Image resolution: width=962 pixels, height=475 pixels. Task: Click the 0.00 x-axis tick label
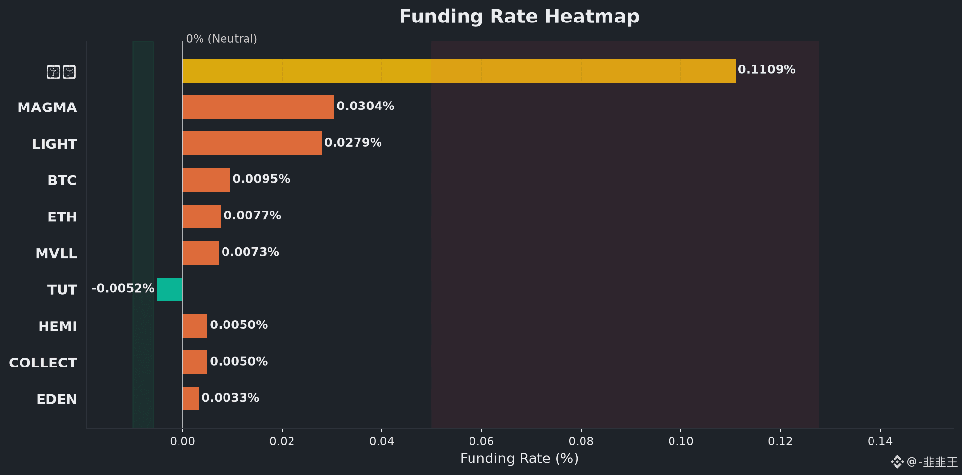pos(182,442)
